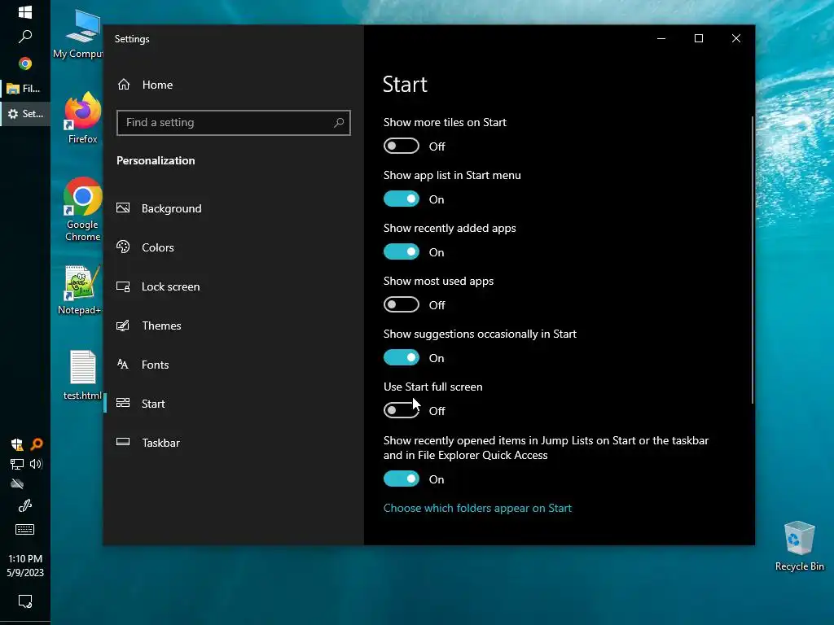
Task: Open the touch keyboard tray icon
Action: click(x=25, y=529)
